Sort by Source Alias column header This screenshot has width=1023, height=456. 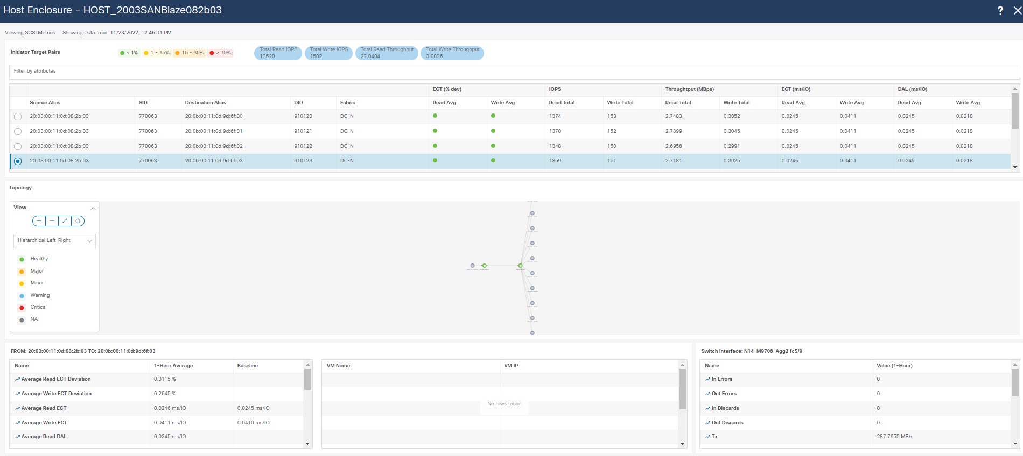(x=45, y=103)
